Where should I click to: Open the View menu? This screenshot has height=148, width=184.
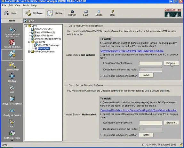coord(18,5)
